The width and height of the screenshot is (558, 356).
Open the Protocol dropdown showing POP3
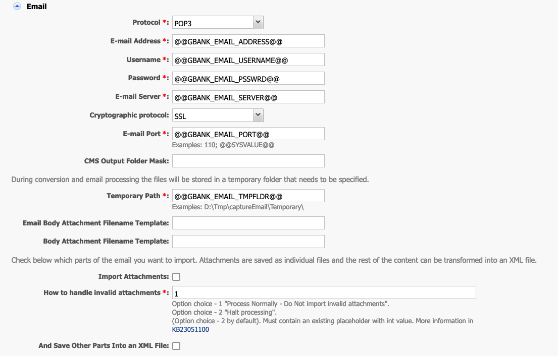pyautogui.click(x=218, y=23)
